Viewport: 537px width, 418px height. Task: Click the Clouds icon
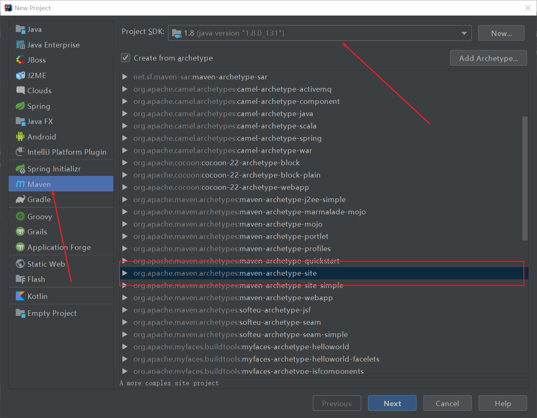[20, 90]
